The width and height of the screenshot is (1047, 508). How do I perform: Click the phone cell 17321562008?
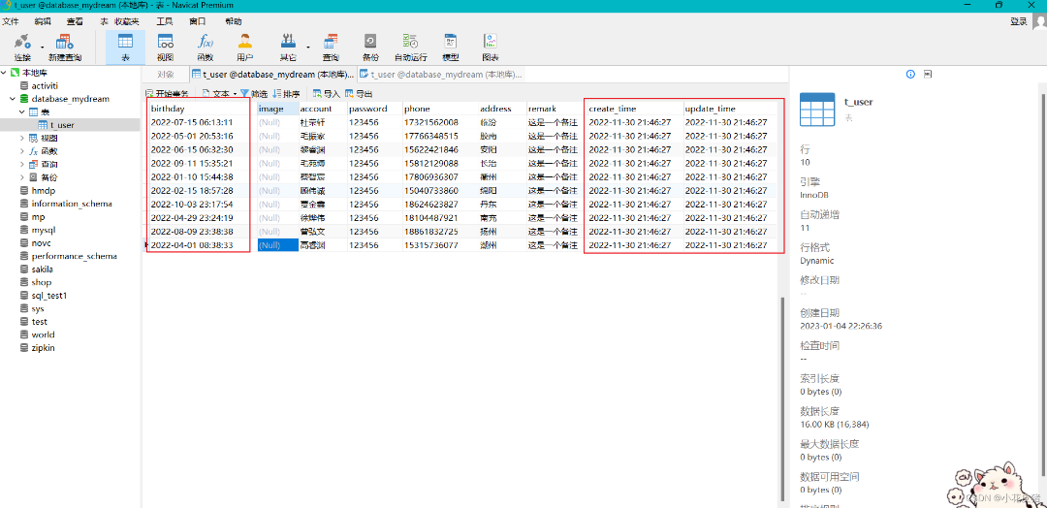coord(439,122)
